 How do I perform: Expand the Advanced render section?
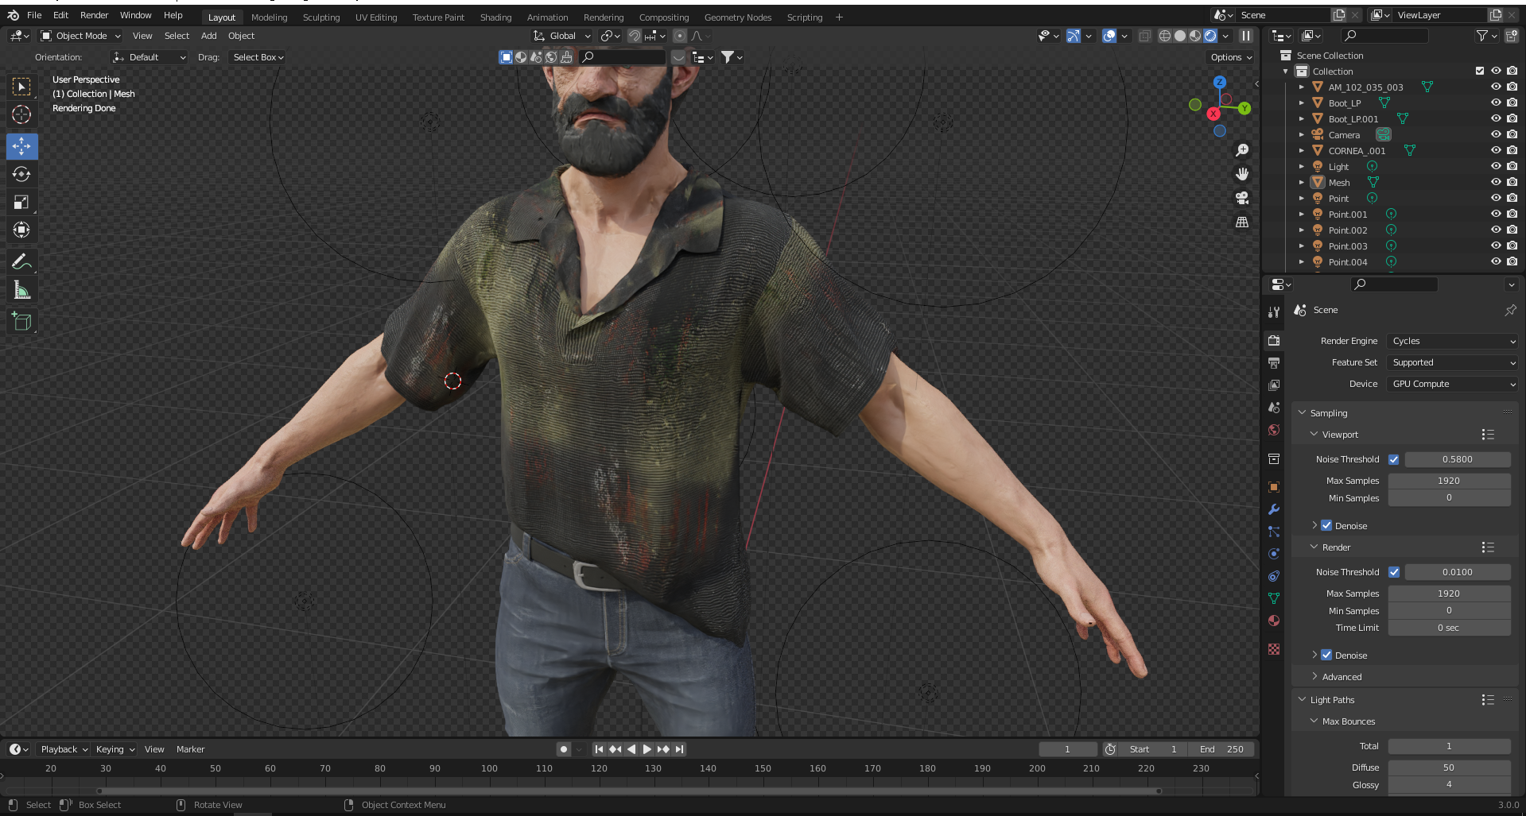pyautogui.click(x=1342, y=677)
